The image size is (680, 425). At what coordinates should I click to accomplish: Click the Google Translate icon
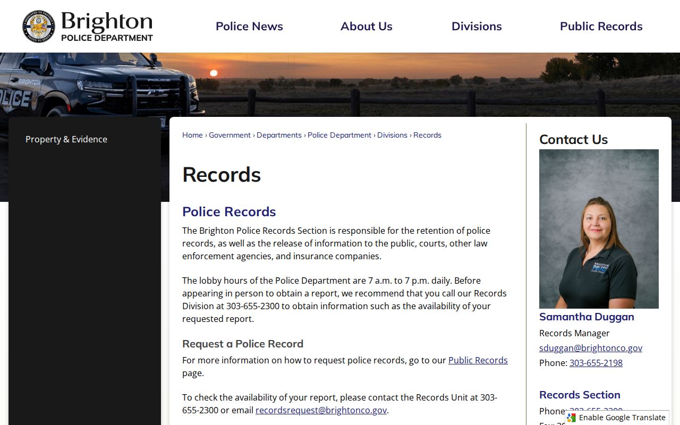[571, 418]
